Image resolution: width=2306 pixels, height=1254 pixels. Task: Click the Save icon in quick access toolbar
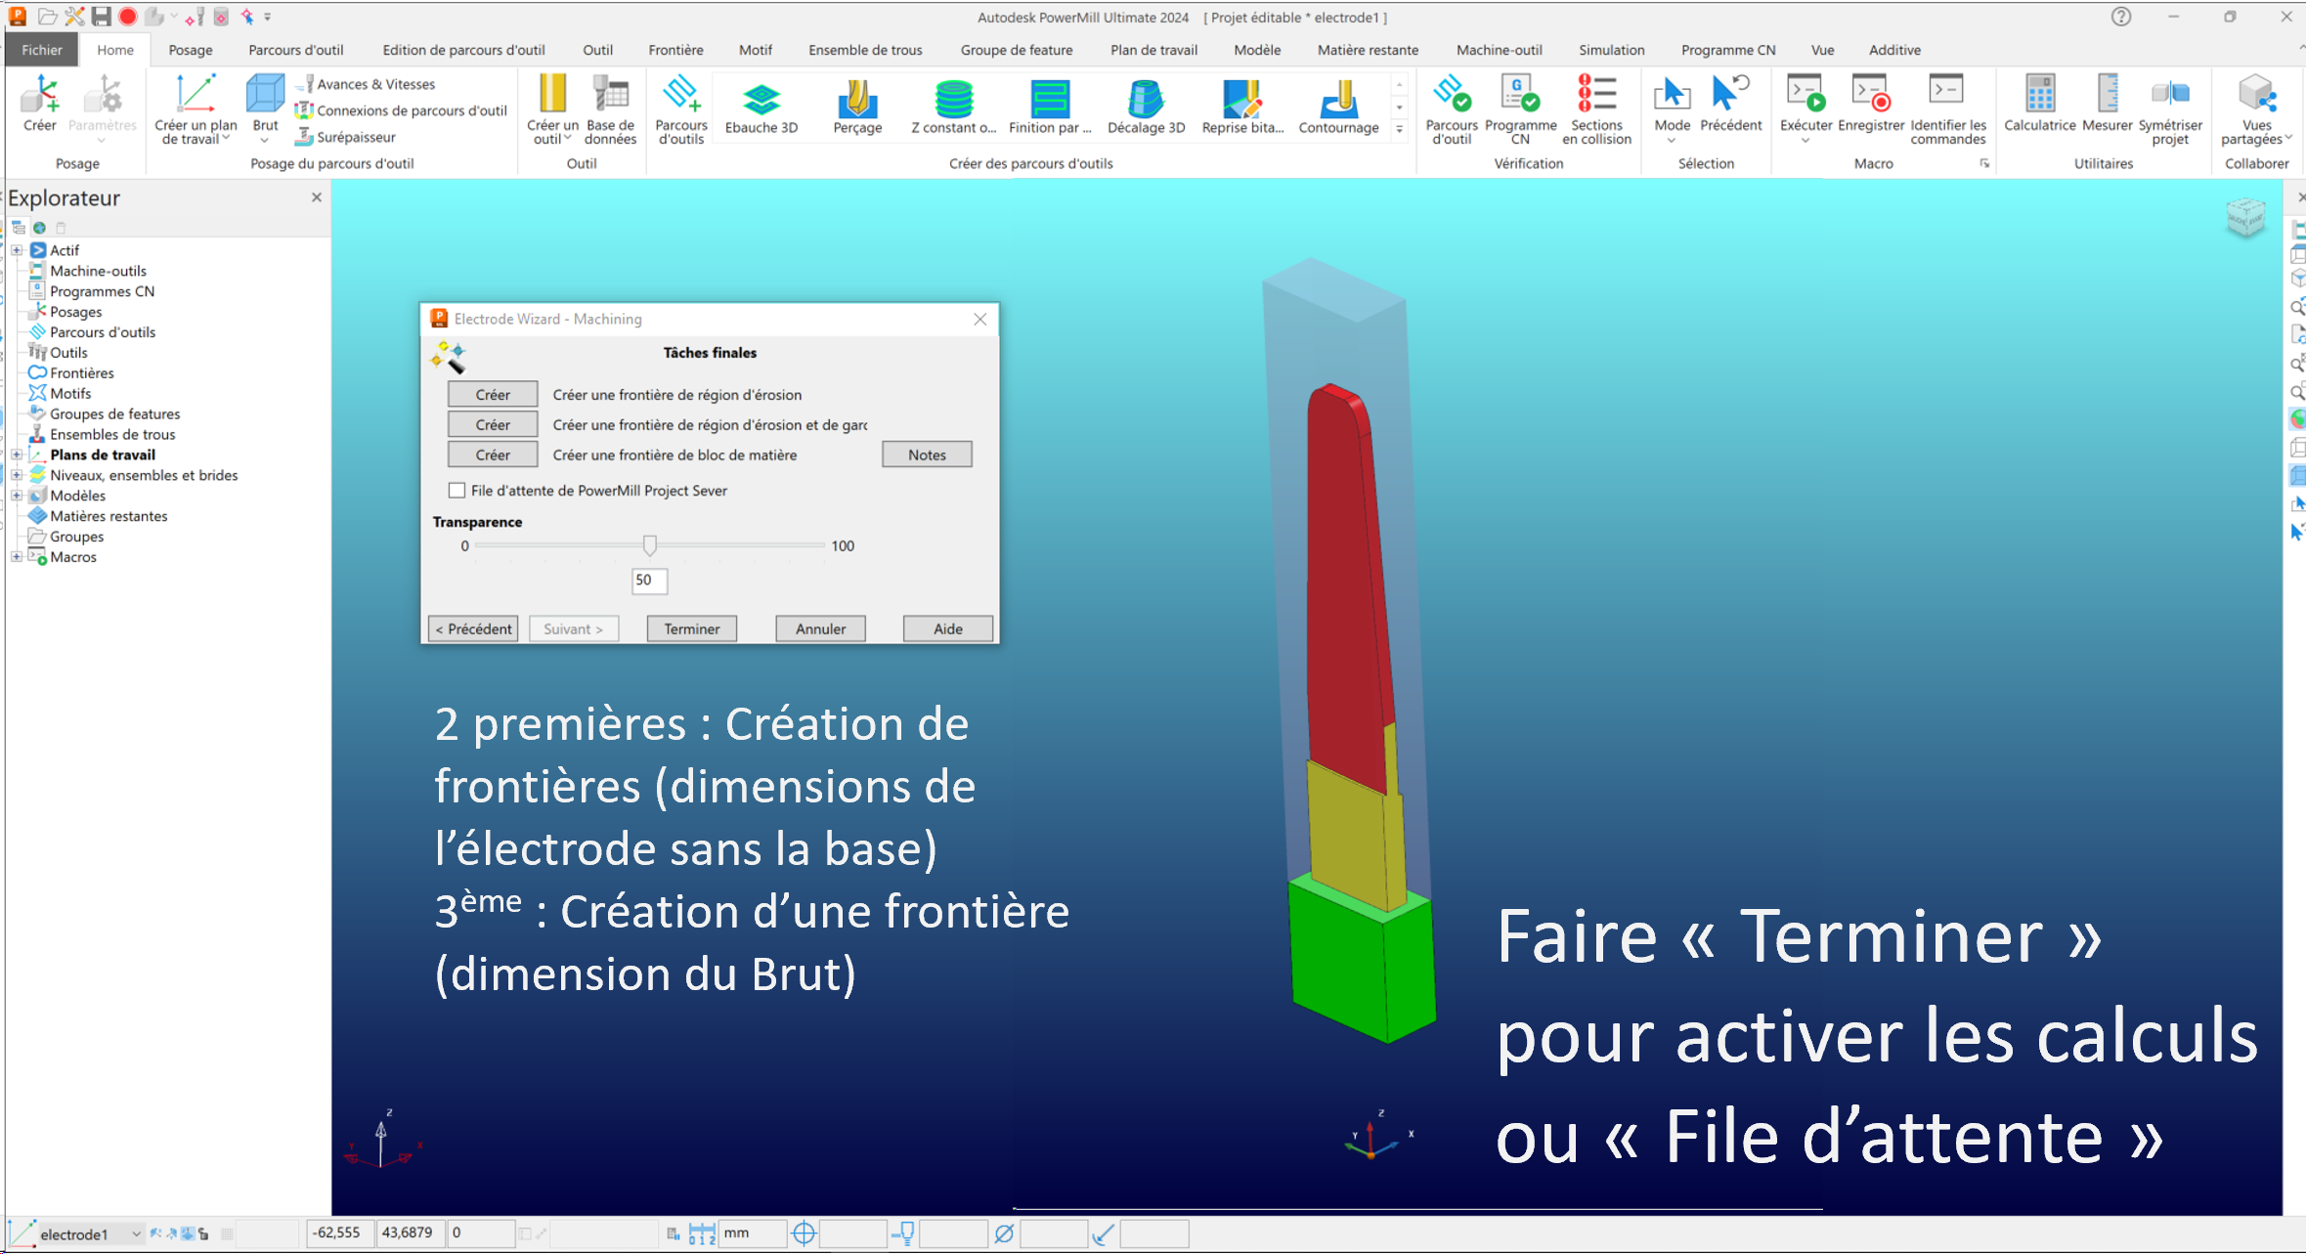point(101,17)
